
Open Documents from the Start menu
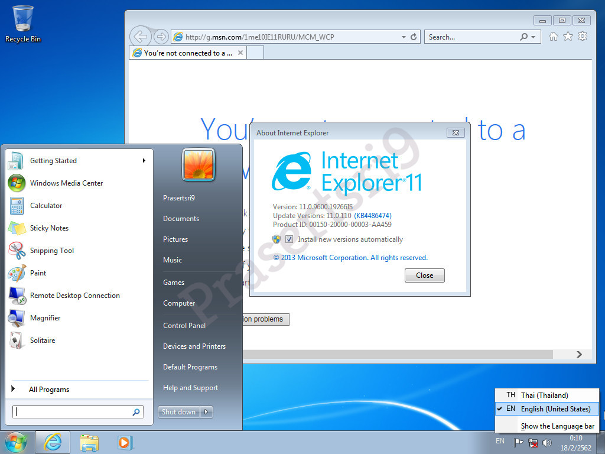pyautogui.click(x=181, y=219)
